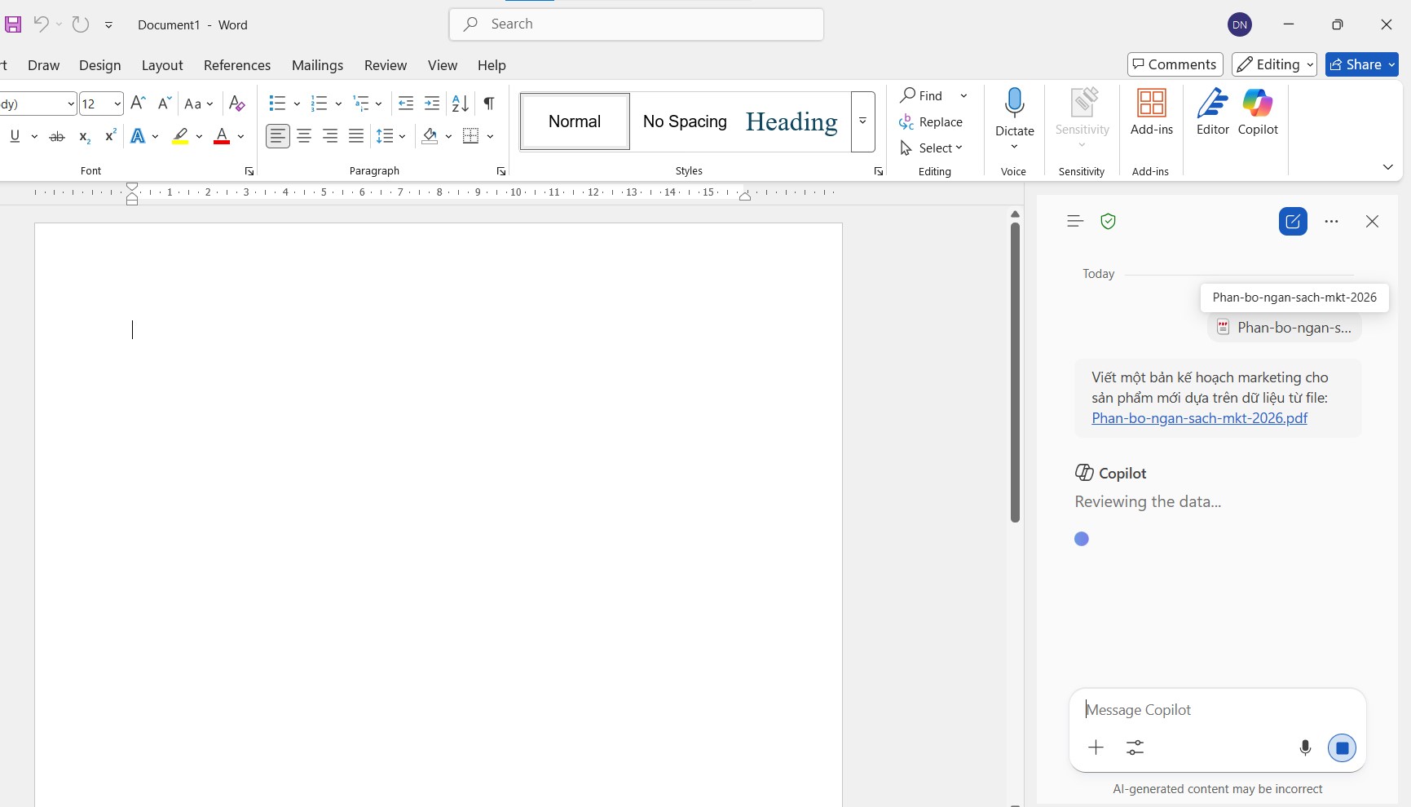Toggle strikethrough formatting
1411x807 pixels.
click(x=57, y=137)
